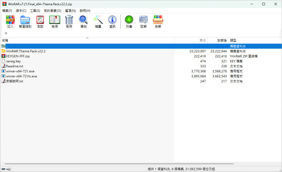This screenshot has width=282, height=172.
Task: Sort by 類型 column header
Action: [x=254, y=41]
